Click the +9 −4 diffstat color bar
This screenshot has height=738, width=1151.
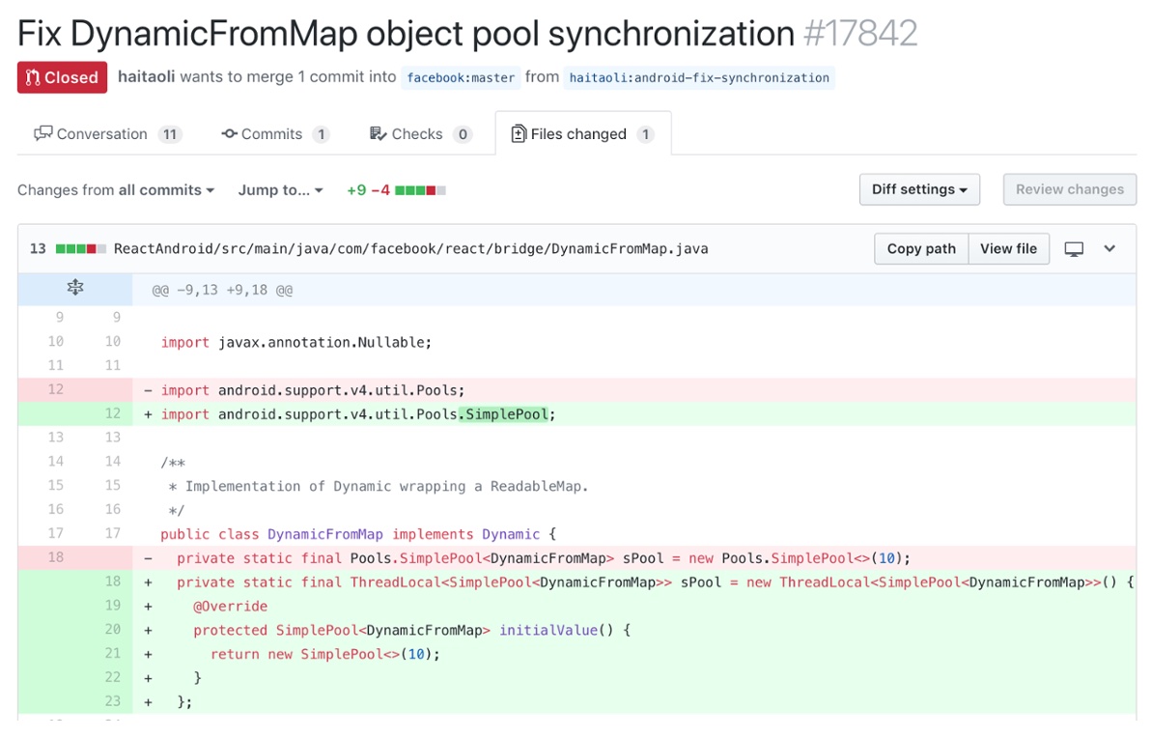click(421, 191)
